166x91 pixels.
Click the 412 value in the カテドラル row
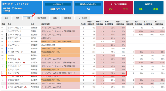(94, 59)
